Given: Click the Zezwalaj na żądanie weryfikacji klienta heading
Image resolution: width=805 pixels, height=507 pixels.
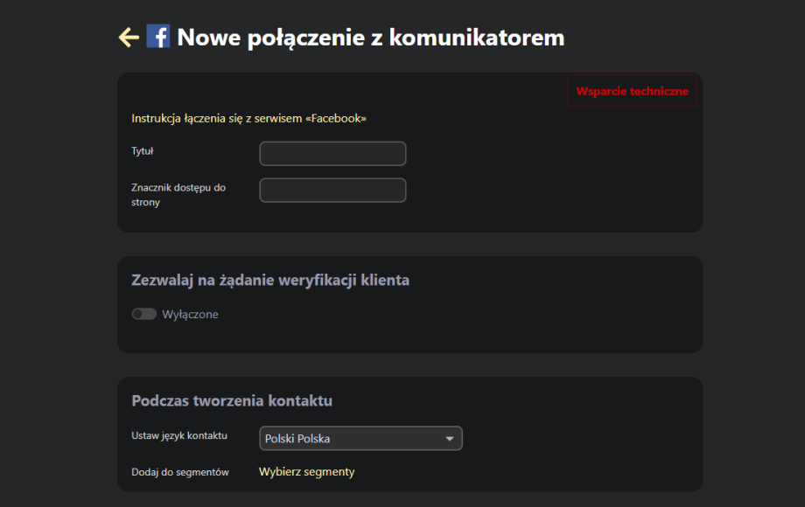Looking at the screenshot, I should coord(270,281).
